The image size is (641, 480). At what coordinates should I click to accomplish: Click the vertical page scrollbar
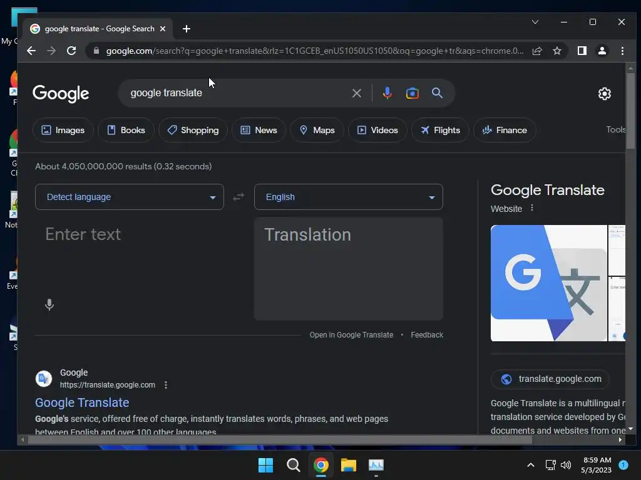[631, 111]
